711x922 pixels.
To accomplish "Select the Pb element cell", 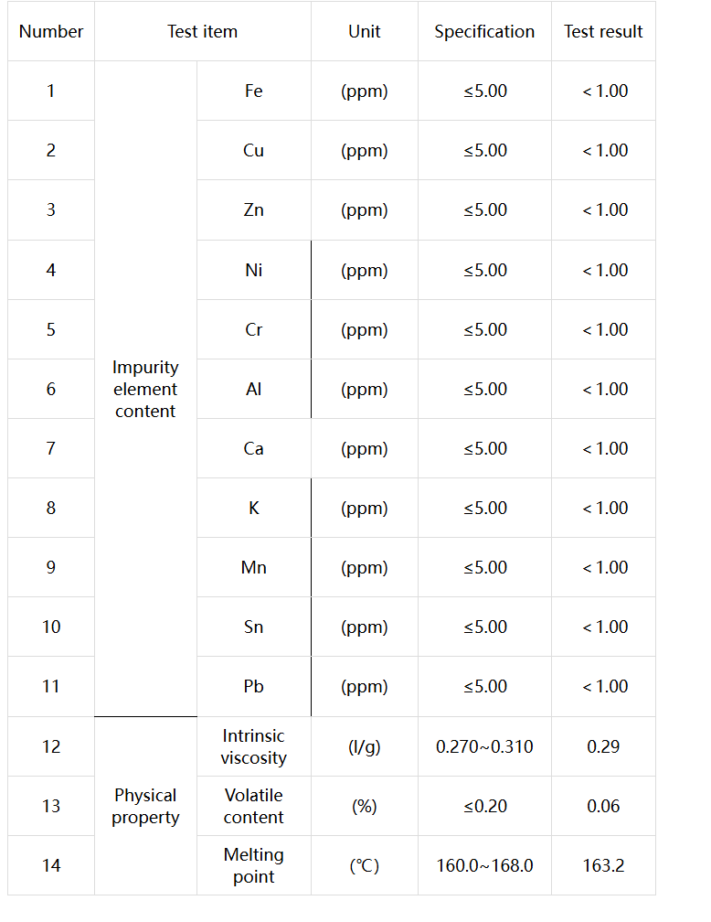I will (x=254, y=687).
